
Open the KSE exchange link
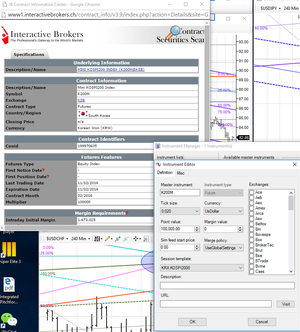(81, 100)
